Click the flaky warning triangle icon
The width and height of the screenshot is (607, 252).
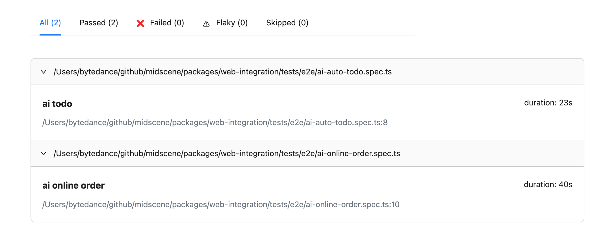point(206,24)
